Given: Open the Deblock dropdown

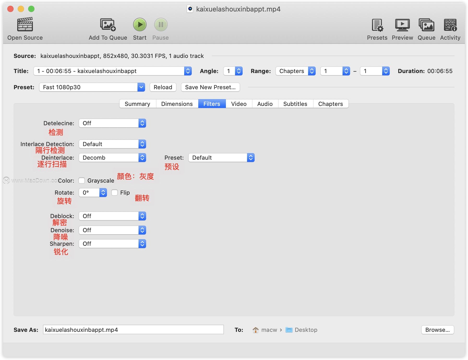Looking at the screenshot, I should point(112,216).
